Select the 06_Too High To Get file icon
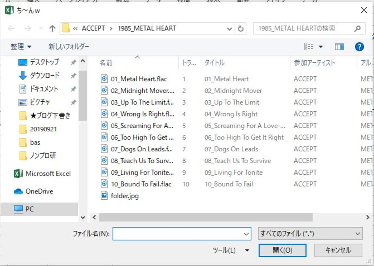This screenshot has height=266, width=374. [104, 137]
